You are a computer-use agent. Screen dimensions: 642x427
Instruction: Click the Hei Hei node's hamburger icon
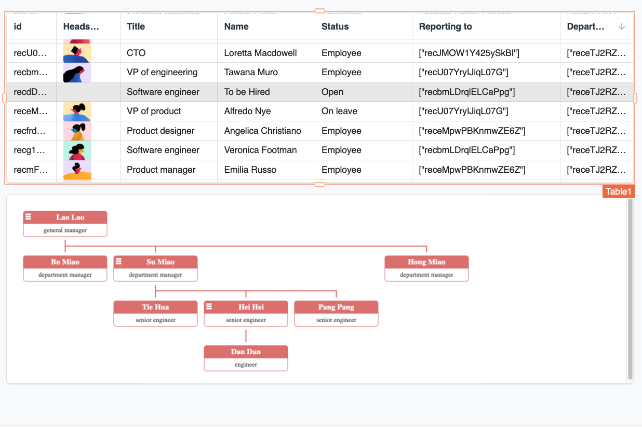[209, 307]
